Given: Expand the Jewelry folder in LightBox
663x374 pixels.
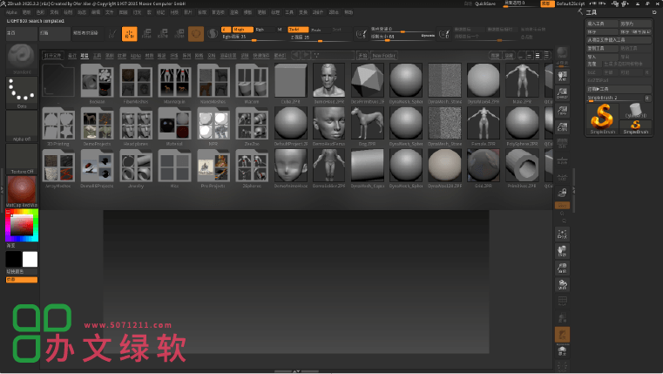Looking at the screenshot, I should 136,167.
